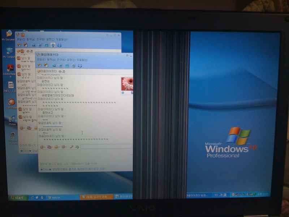Click the music note icon in the back chat window header
Screen dimensions: 289x217
pos(31,51)
